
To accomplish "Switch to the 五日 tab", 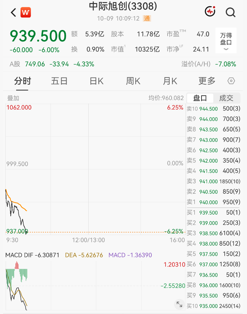I will 59,81.
